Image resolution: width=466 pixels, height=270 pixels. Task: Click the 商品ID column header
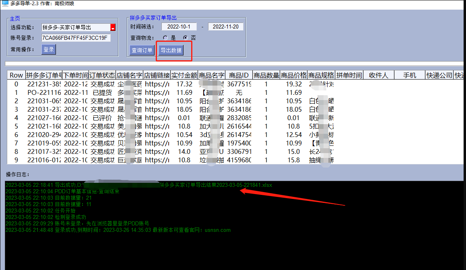tap(239, 76)
